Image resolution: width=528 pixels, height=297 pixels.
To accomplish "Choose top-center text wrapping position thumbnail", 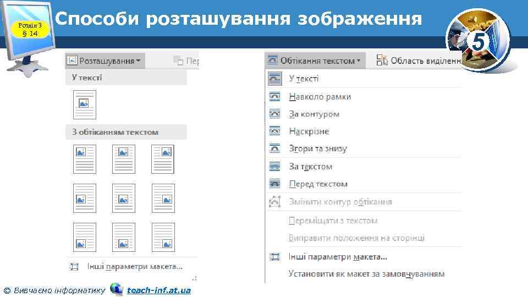I will [124, 159].
